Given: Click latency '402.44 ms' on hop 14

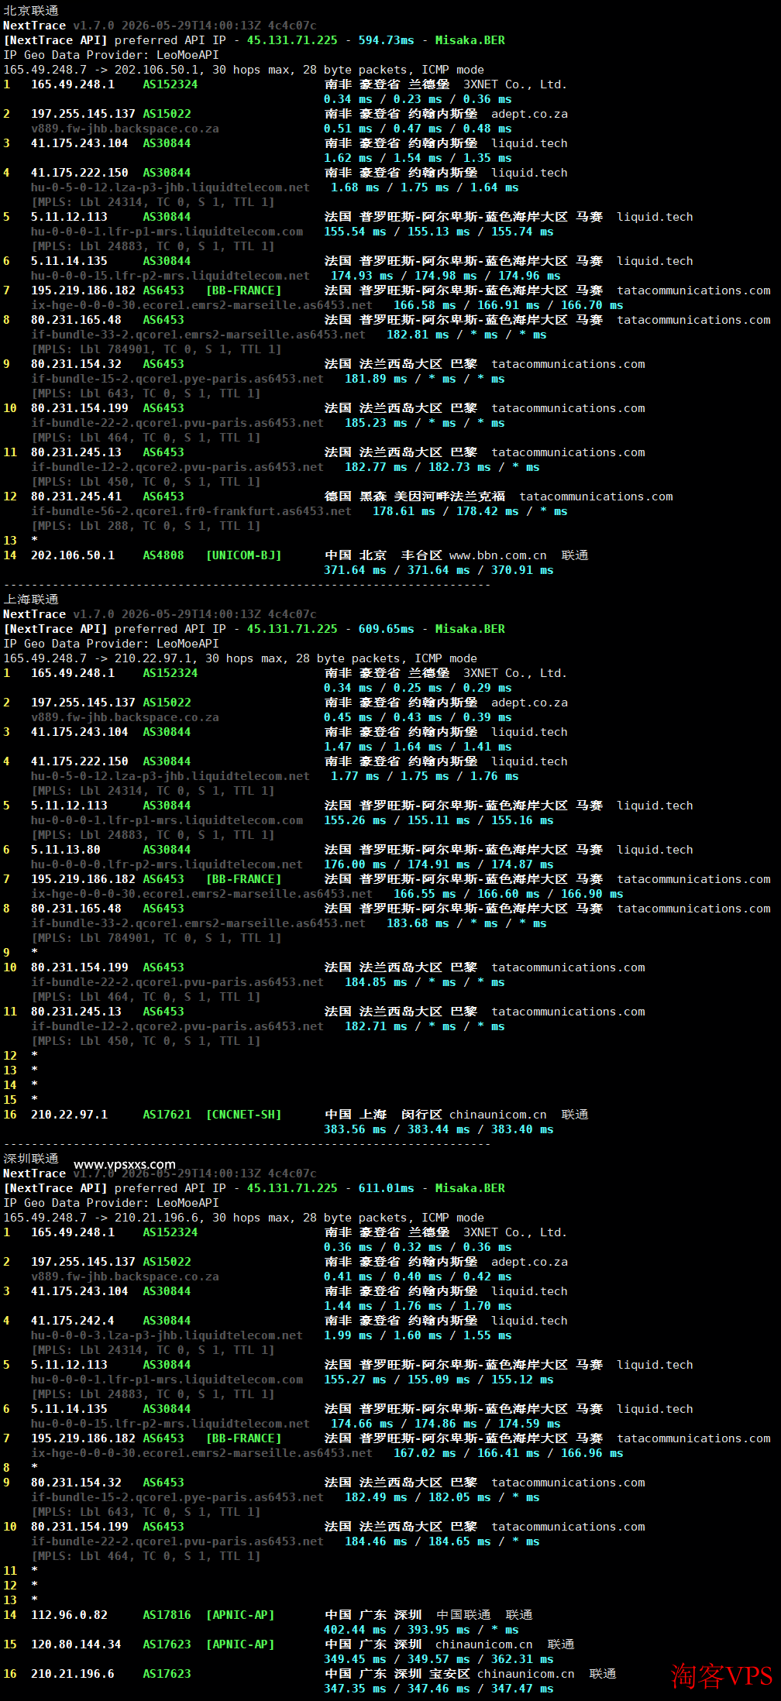Looking at the screenshot, I should tap(355, 1630).
